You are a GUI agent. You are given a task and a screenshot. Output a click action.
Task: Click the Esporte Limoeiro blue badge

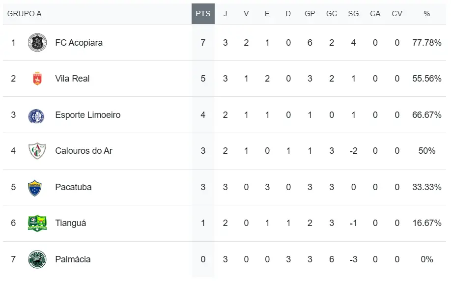tap(36, 116)
